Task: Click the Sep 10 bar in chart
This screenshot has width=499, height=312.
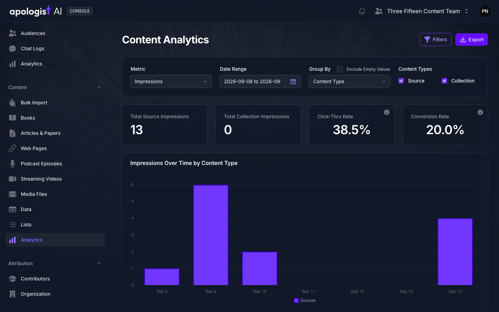Action: [x=260, y=268]
